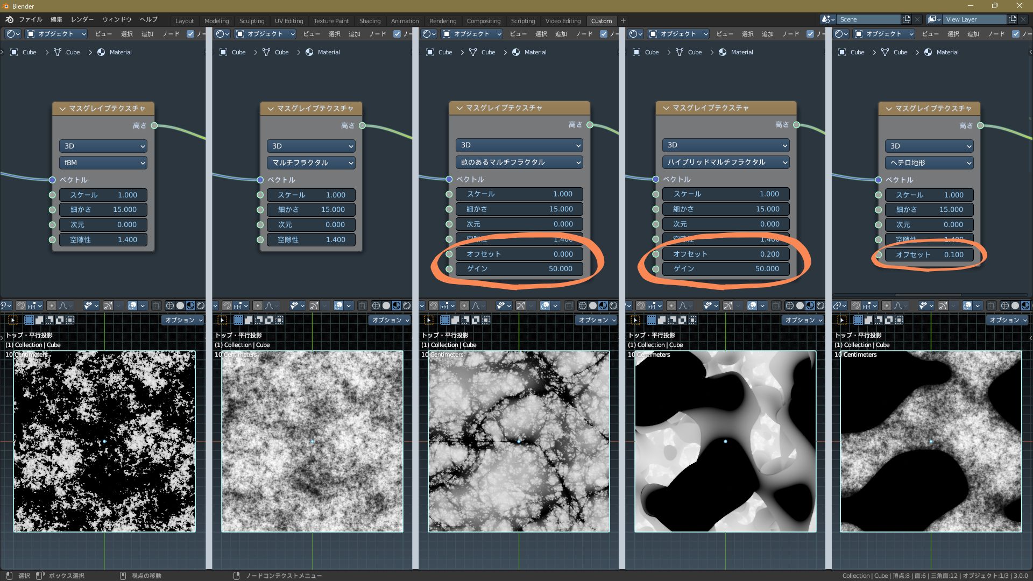Click the new scene icon beside the Scene field
1033x581 pixels.
coord(907,19)
